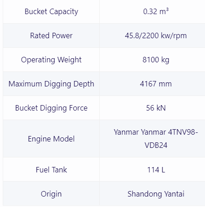The image size is (205, 207).
Task: Select the 8100 kg value cell
Action: tap(152, 60)
